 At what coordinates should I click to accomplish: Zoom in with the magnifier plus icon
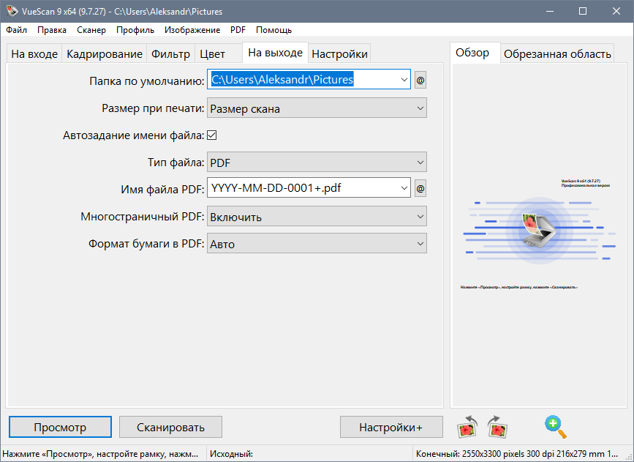tap(556, 427)
